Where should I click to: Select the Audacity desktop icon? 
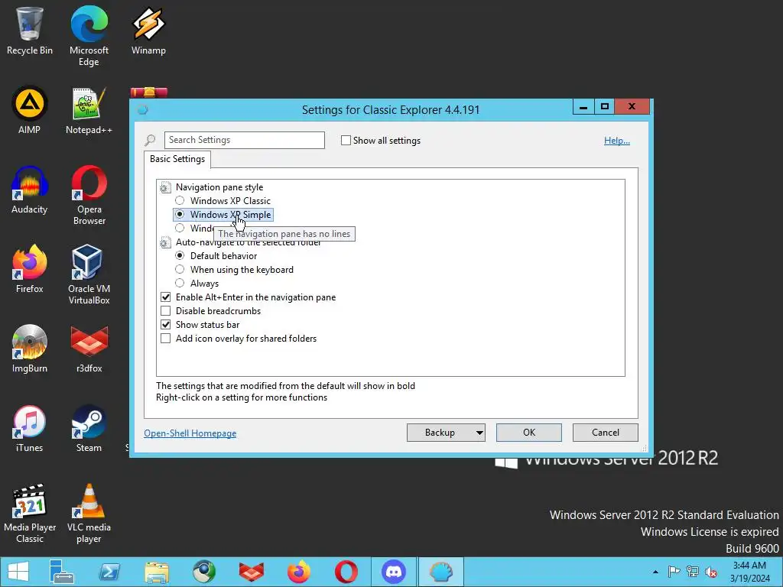pos(30,190)
